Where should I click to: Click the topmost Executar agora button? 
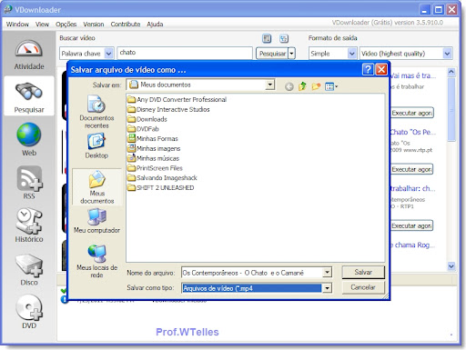pos(411,113)
